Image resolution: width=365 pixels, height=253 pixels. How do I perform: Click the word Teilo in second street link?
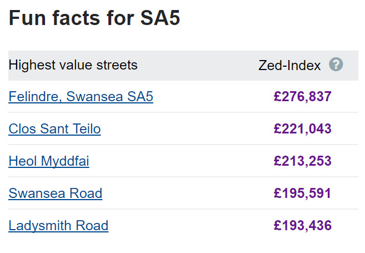coord(87,129)
